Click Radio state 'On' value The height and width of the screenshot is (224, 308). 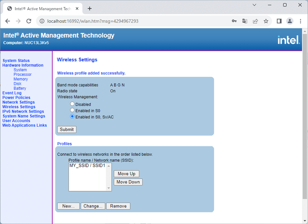point(113,91)
